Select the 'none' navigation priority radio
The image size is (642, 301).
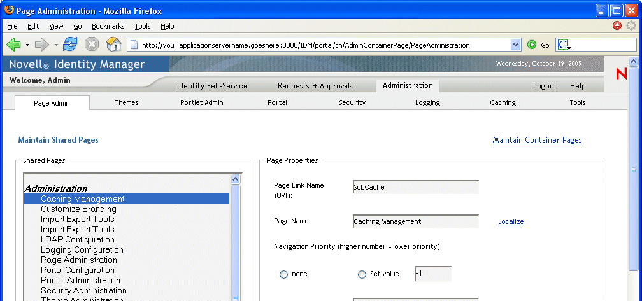pyautogui.click(x=284, y=274)
